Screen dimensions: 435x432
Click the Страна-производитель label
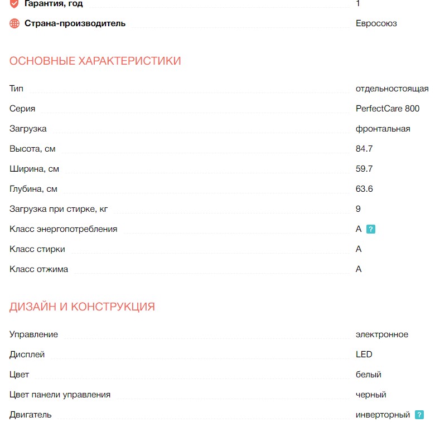(x=75, y=23)
